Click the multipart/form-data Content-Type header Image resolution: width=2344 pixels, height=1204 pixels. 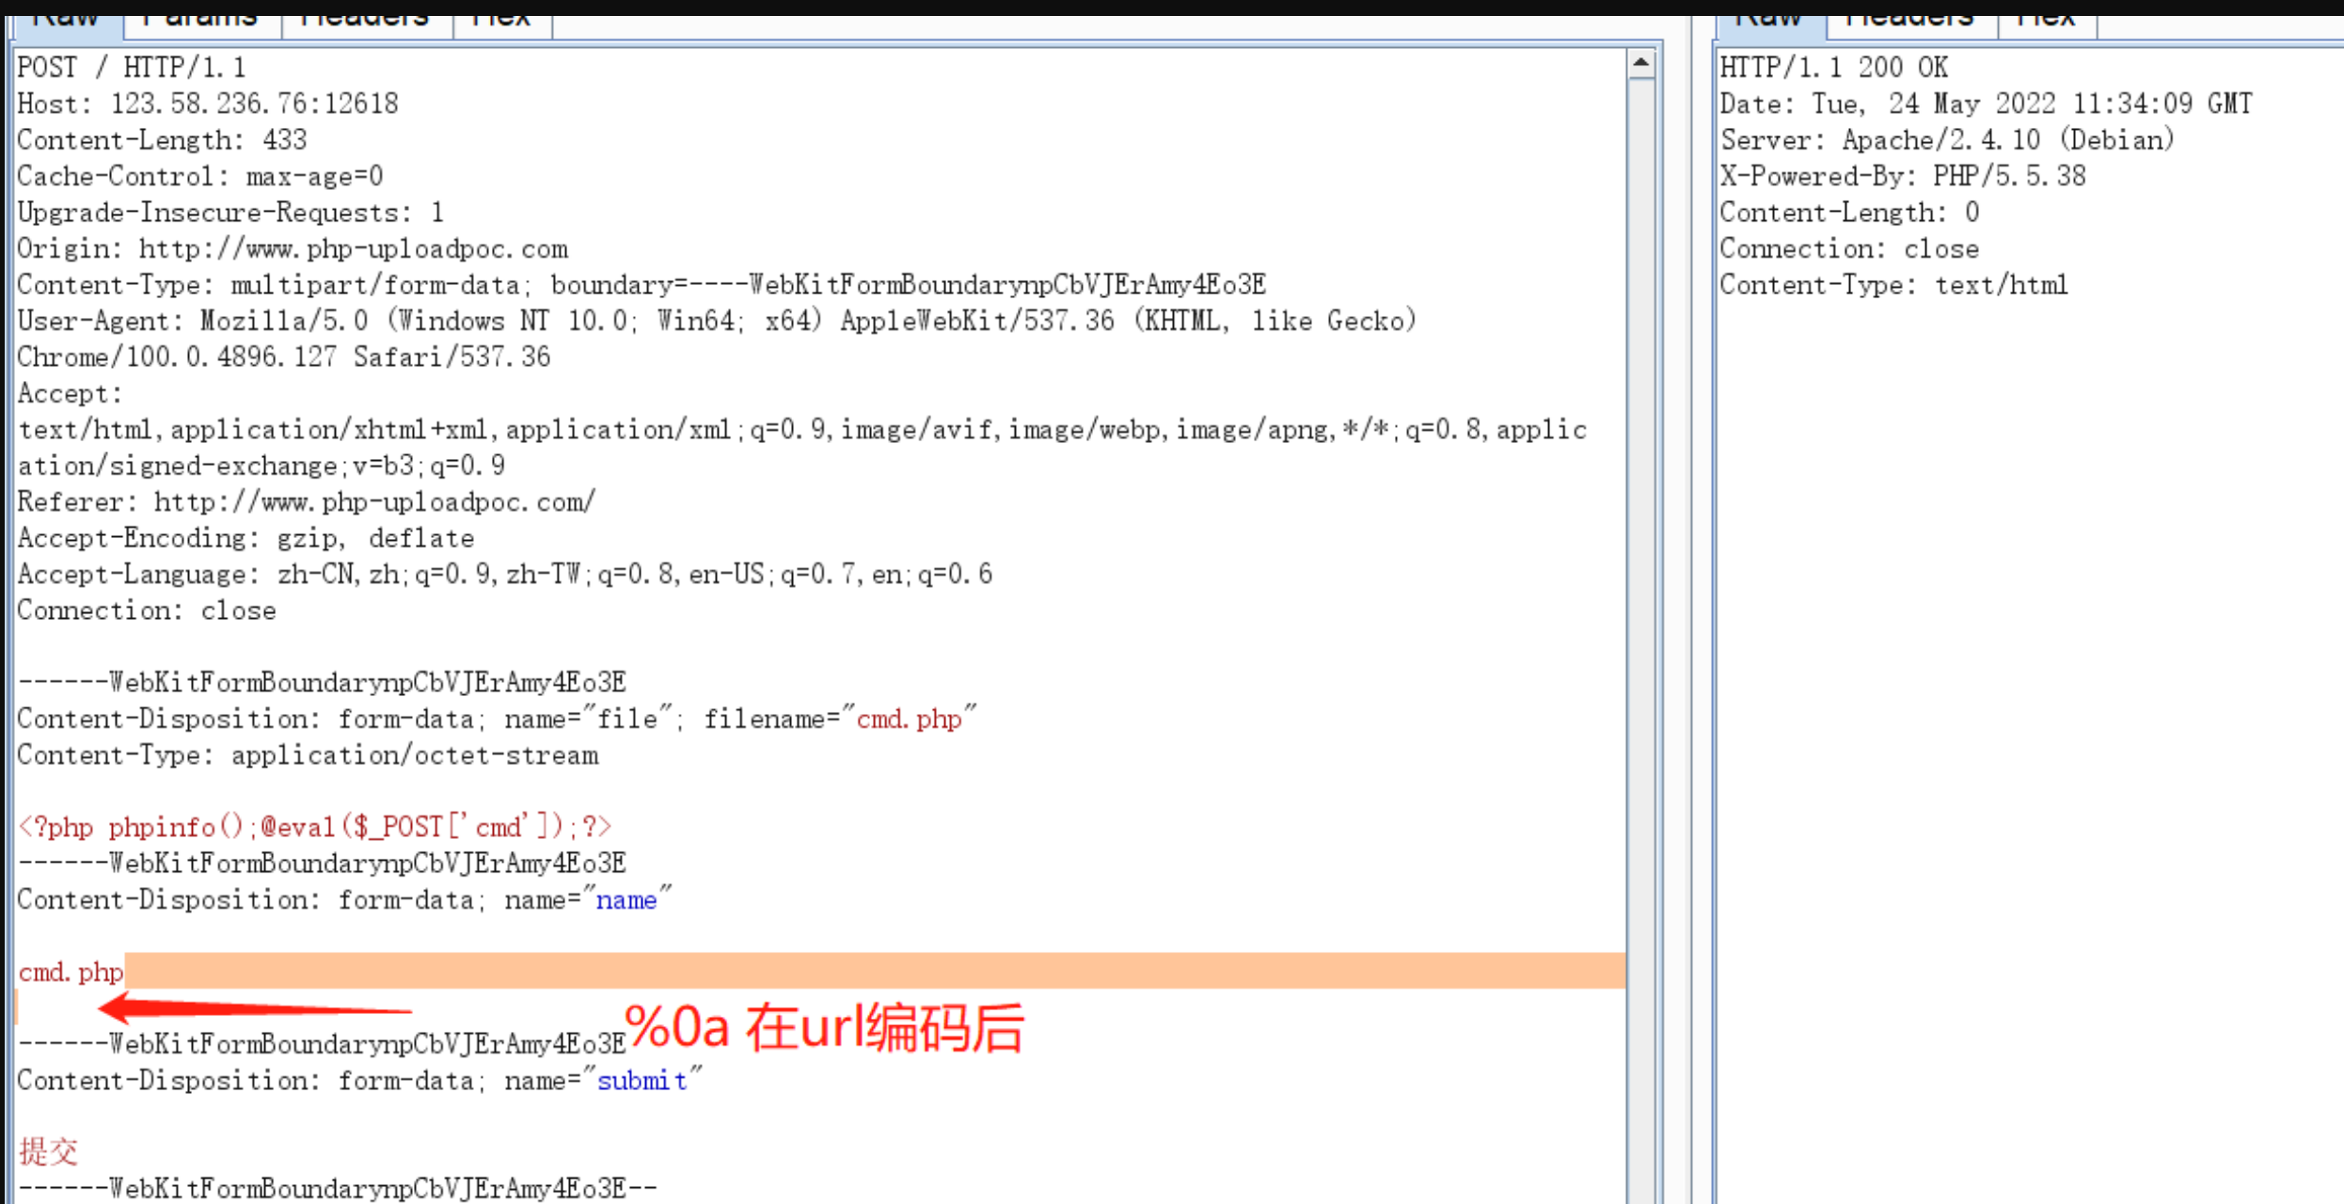[641, 285]
